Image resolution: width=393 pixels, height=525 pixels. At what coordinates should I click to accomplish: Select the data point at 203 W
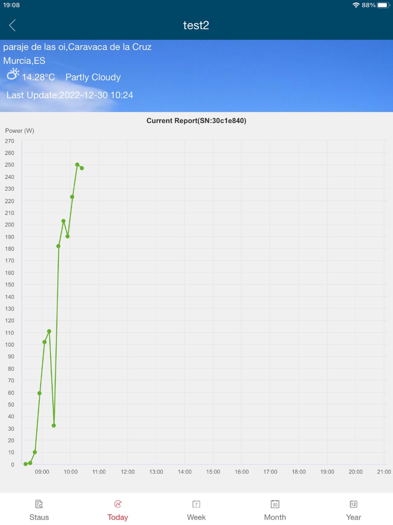coord(63,221)
